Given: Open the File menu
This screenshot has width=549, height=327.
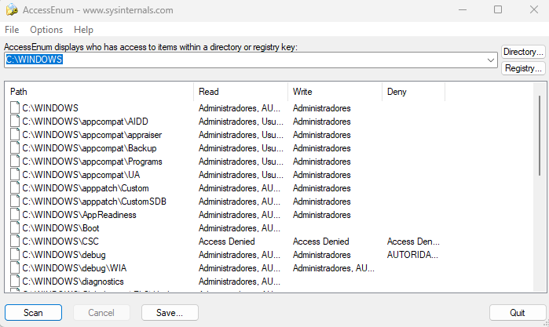Looking at the screenshot, I should (x=12, y=30).
